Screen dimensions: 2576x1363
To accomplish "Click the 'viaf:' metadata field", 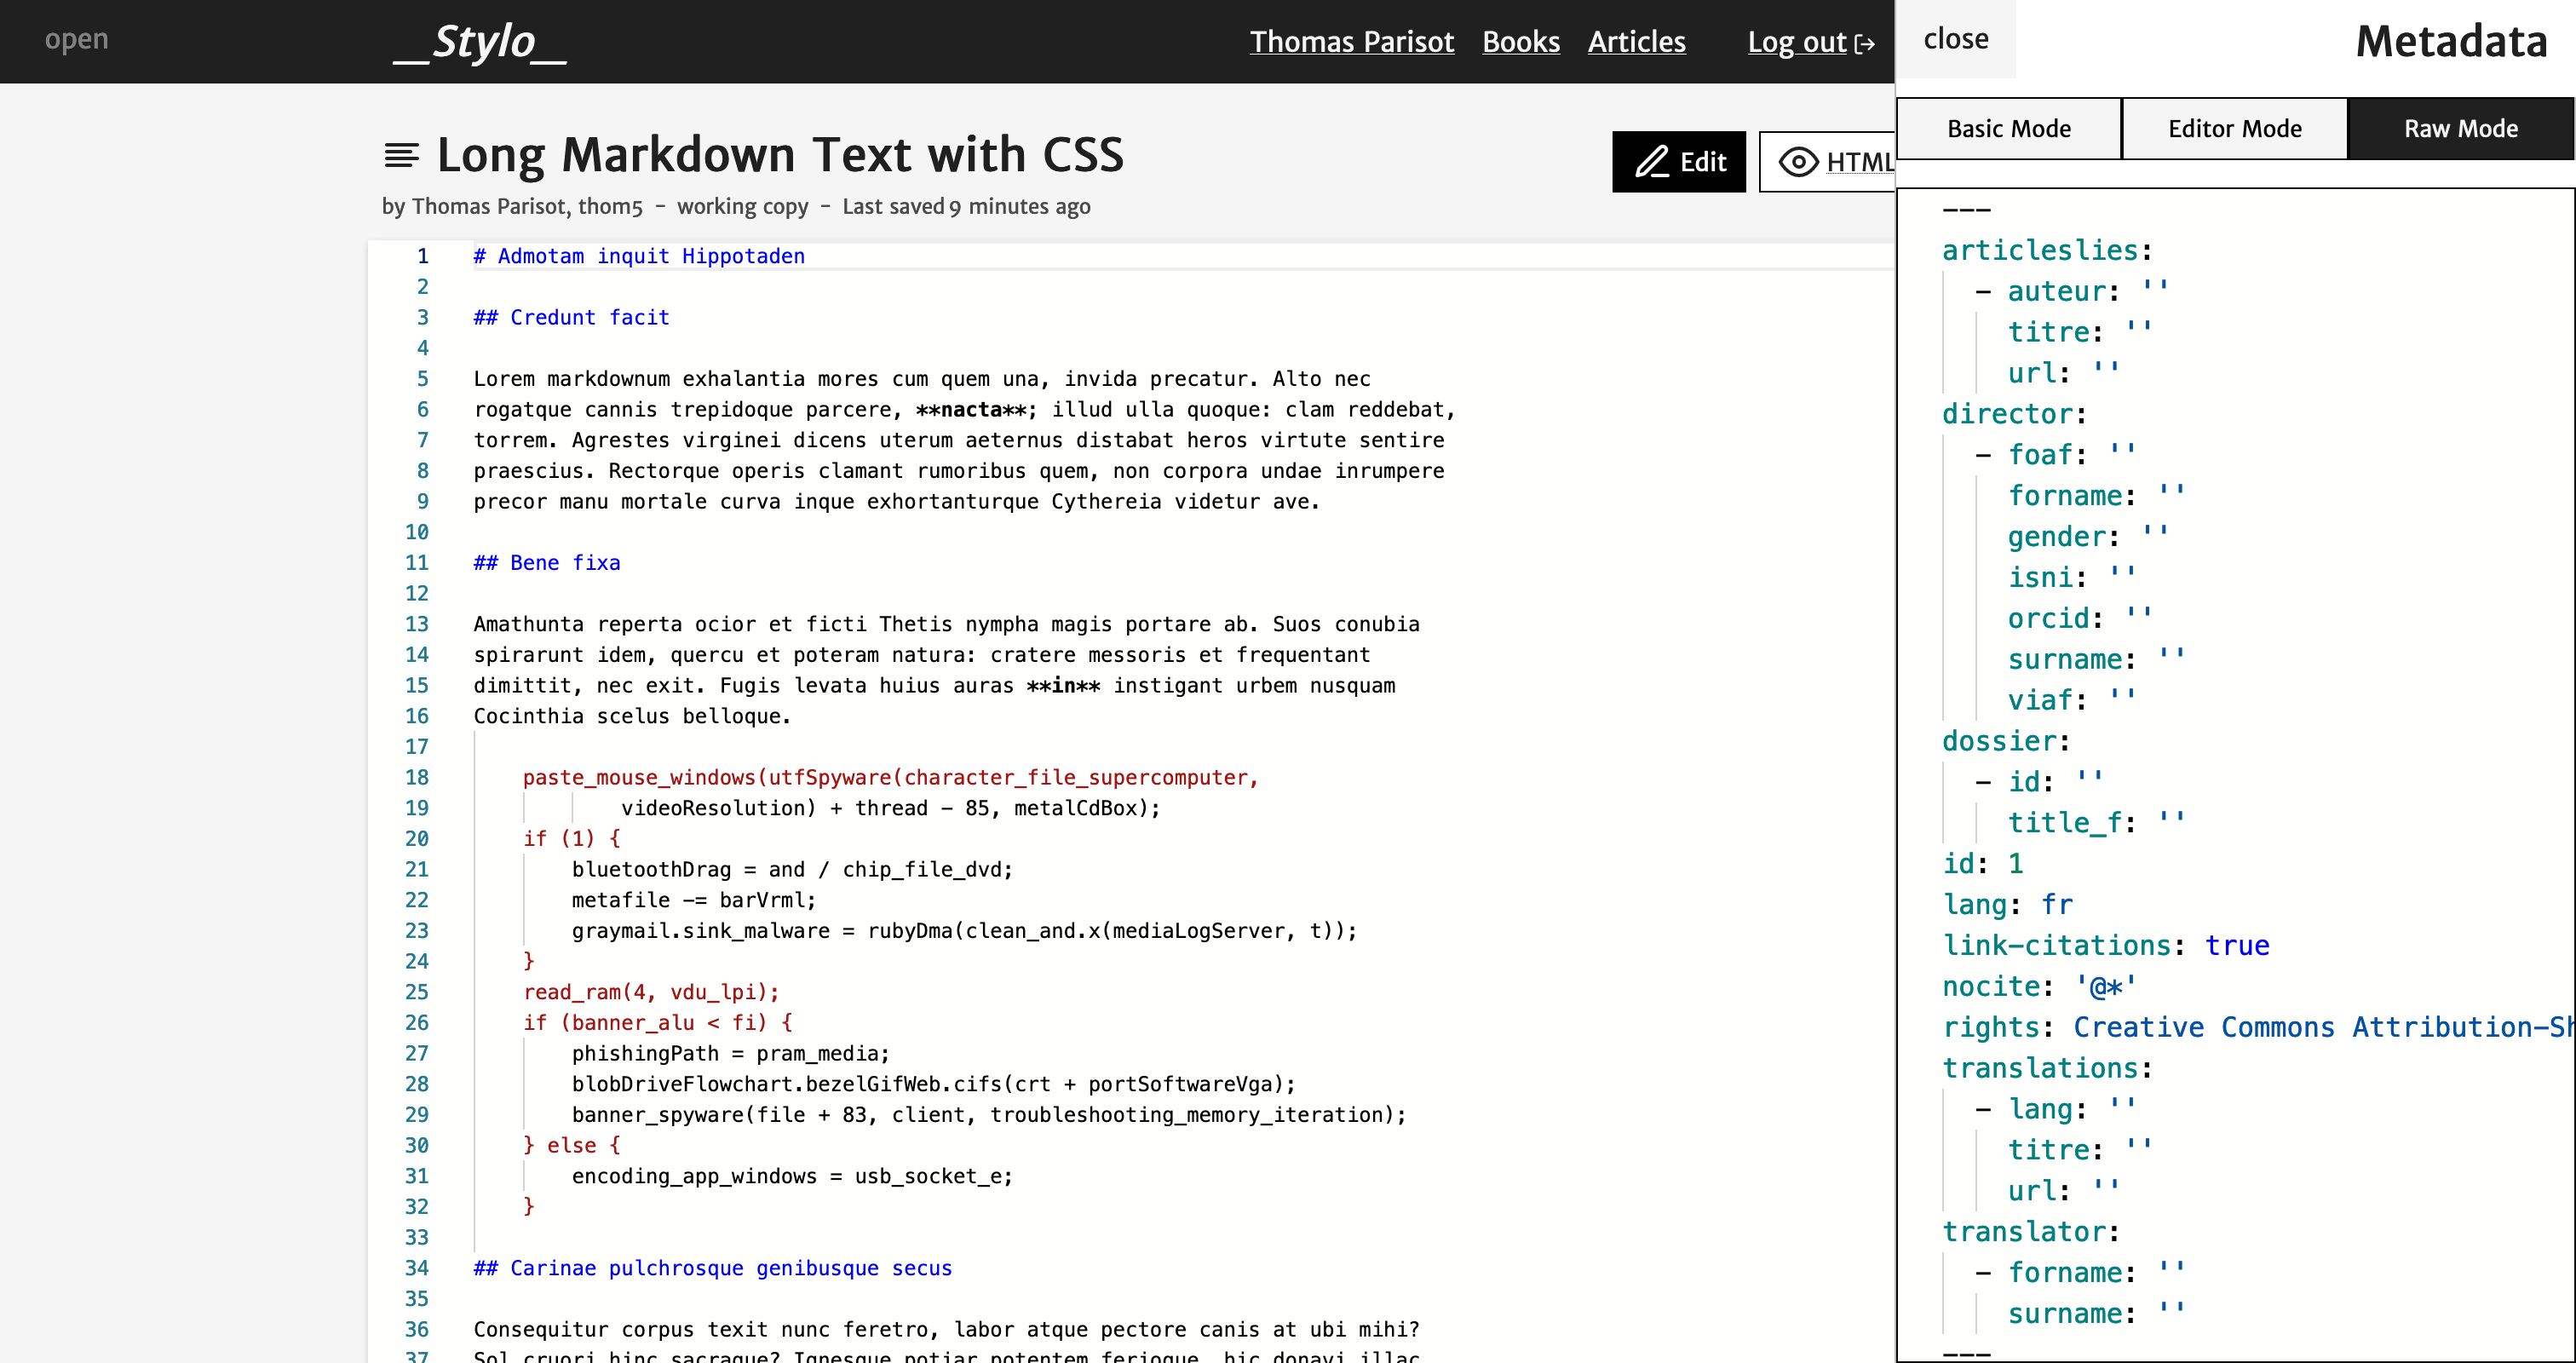I will tap(2071, 700).
